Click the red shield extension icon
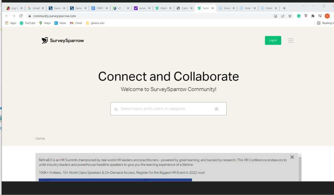Screen dimensions: 334x195 (306, 16)
